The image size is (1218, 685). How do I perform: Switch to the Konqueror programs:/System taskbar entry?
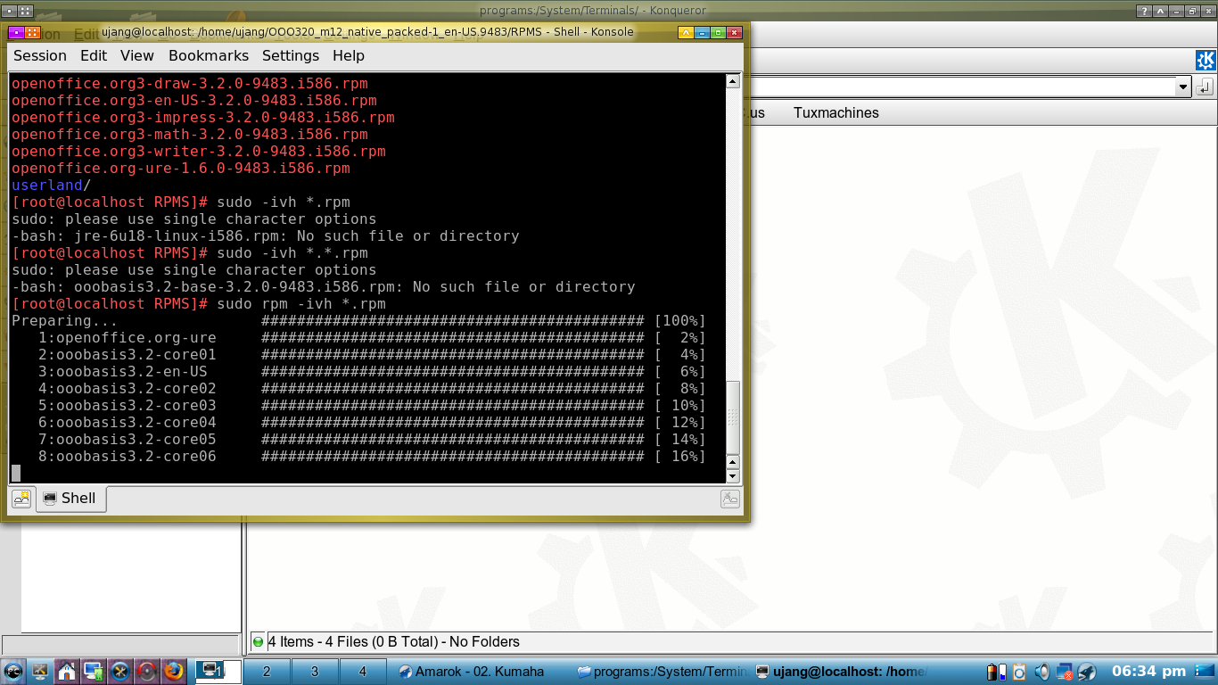(x=662, y=672)
